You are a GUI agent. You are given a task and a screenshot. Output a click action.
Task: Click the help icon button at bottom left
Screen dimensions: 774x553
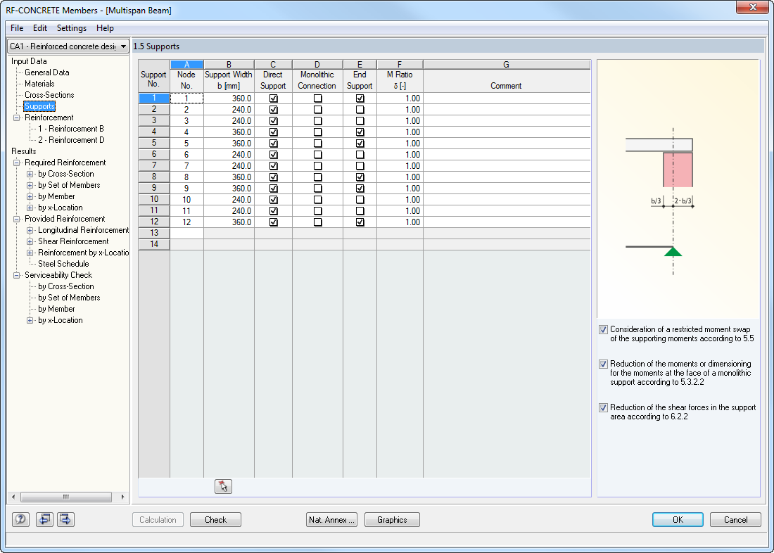[20, 519]
